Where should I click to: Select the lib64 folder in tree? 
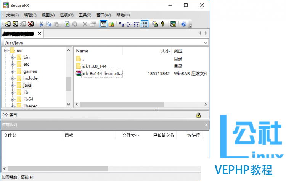[28, 99]
